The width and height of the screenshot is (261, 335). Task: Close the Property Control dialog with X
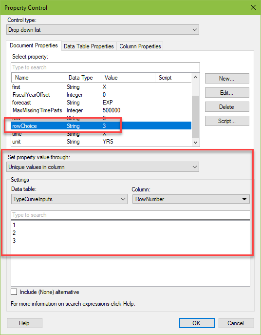[x=253, y=7]
